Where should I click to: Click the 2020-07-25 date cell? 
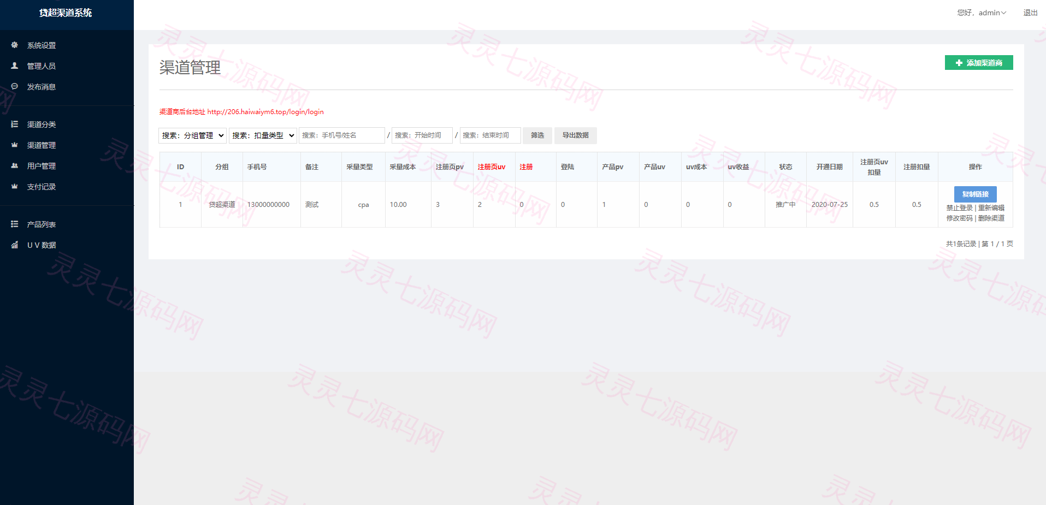(x=830, y=205)
